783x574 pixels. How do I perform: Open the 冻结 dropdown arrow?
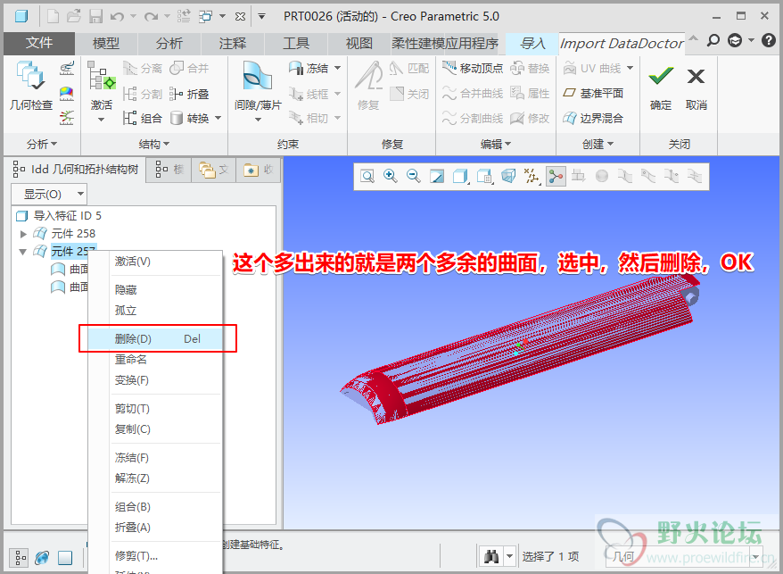click(338, 68)
